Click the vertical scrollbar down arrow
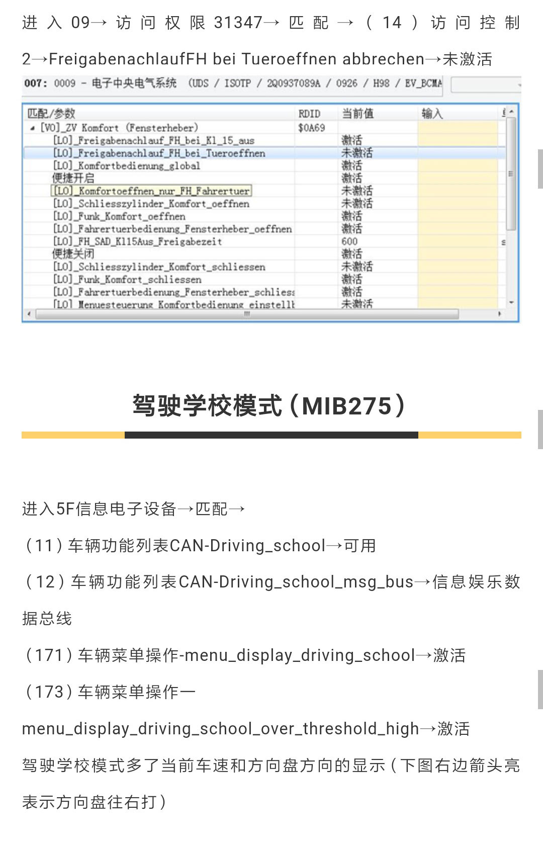Image resolution: width=543 pixels, height=846 pixels. [511, 303]
